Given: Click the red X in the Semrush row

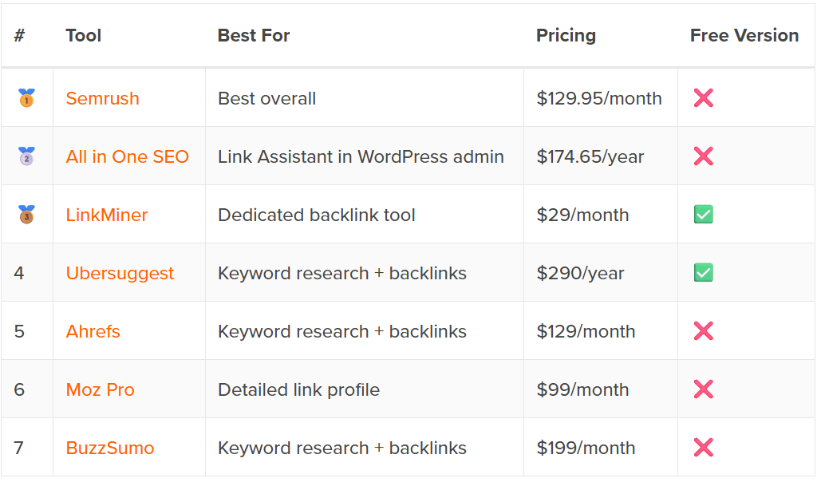Looking at the screenshot, I should click(704, 98).
